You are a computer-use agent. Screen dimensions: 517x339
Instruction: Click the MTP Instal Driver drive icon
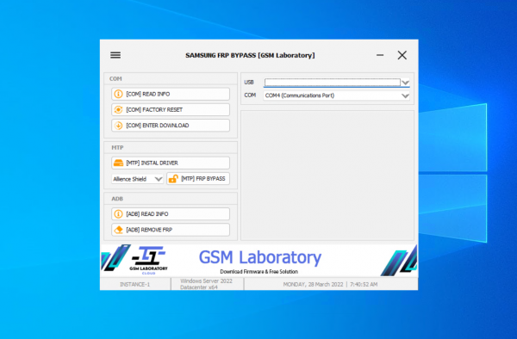coord(118,163)
